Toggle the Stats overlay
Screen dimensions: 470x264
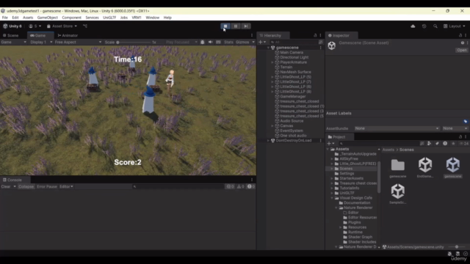[x=228, y=43]
